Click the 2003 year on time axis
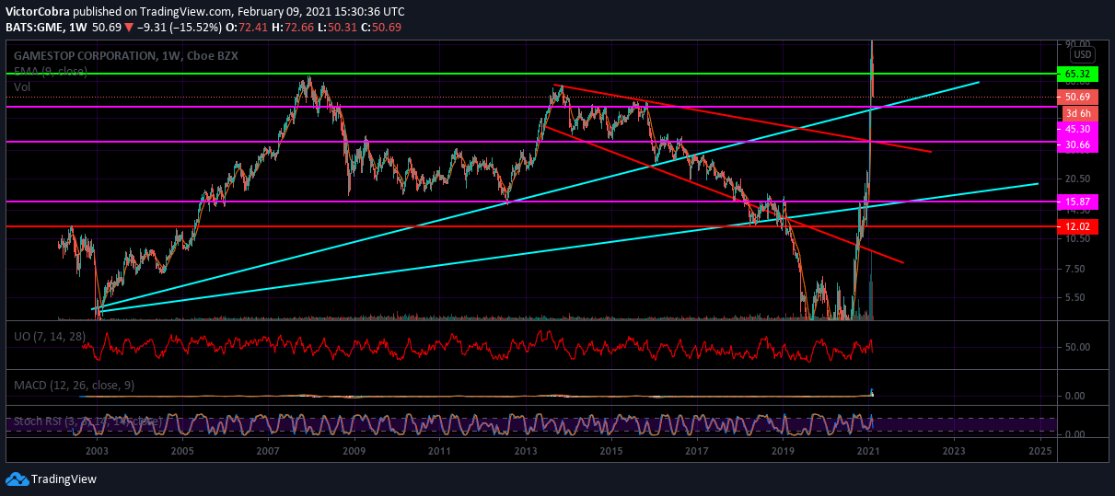 coord(96,452)
